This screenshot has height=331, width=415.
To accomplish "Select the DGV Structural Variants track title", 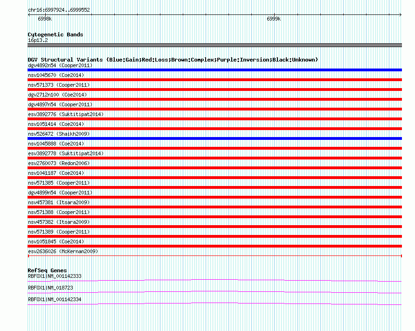I will point(173,60).
